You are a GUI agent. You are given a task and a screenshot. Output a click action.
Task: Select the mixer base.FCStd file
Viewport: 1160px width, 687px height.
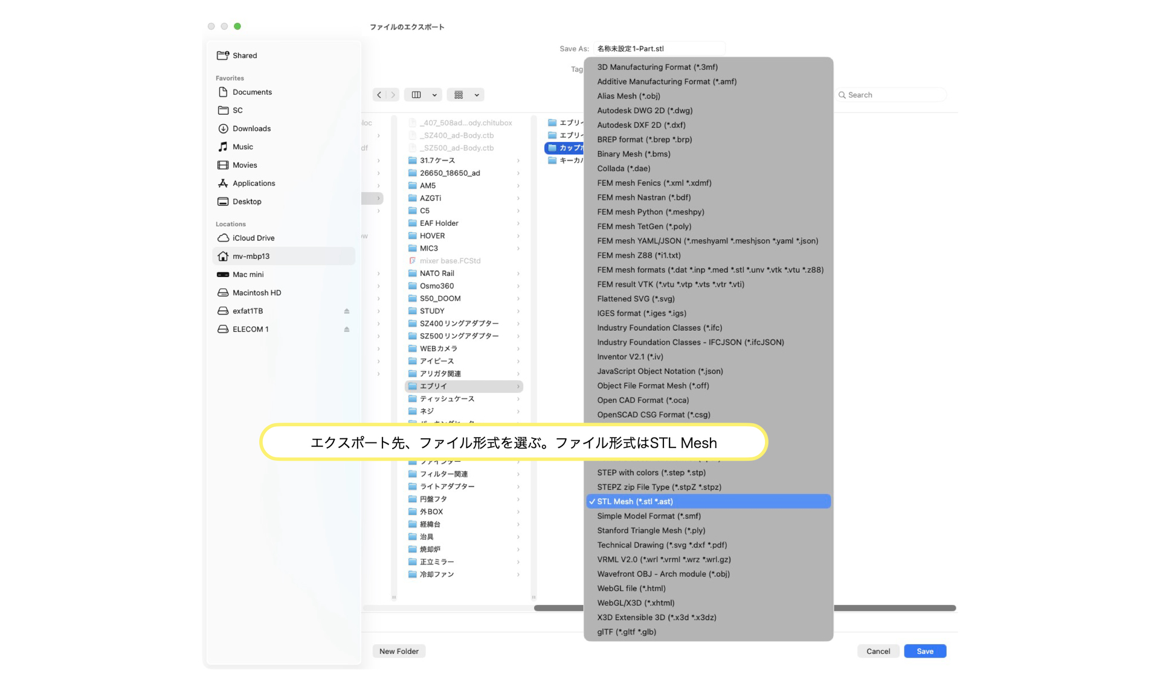point(449,260)
